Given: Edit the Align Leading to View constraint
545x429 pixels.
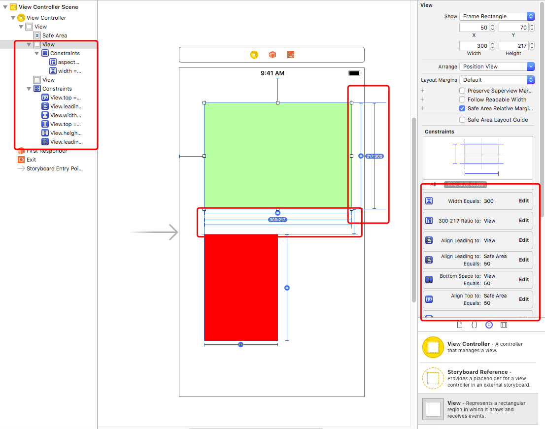Looking at the screenshot, I should (524, 240).
